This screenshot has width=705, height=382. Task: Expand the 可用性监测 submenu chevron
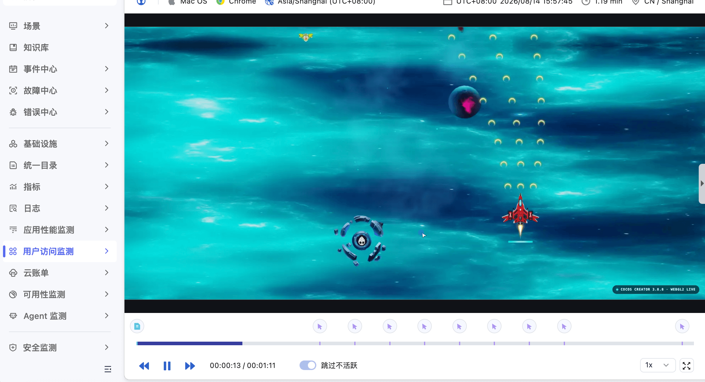click(x=107, y=294)
